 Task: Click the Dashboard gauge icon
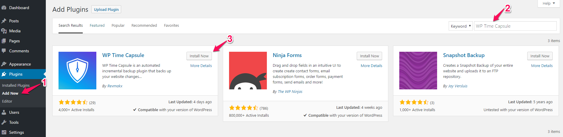pos(4,8)
